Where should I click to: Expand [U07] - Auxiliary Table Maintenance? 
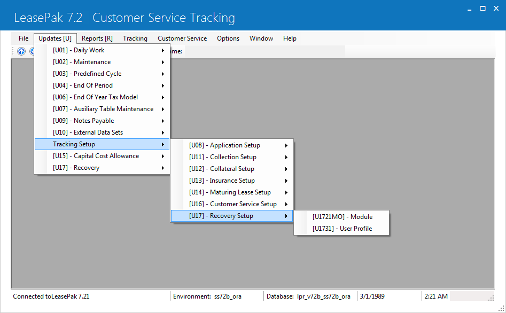[x=102, y=109]
